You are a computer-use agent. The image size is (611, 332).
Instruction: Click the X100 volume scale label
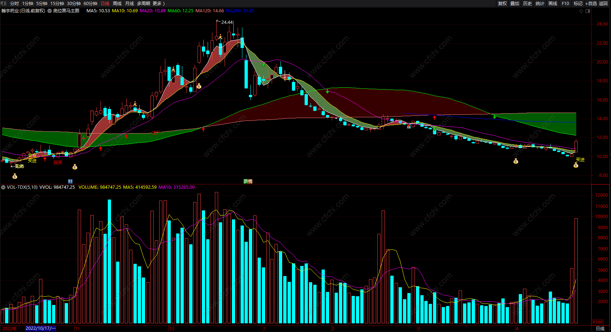coord(598,322)
